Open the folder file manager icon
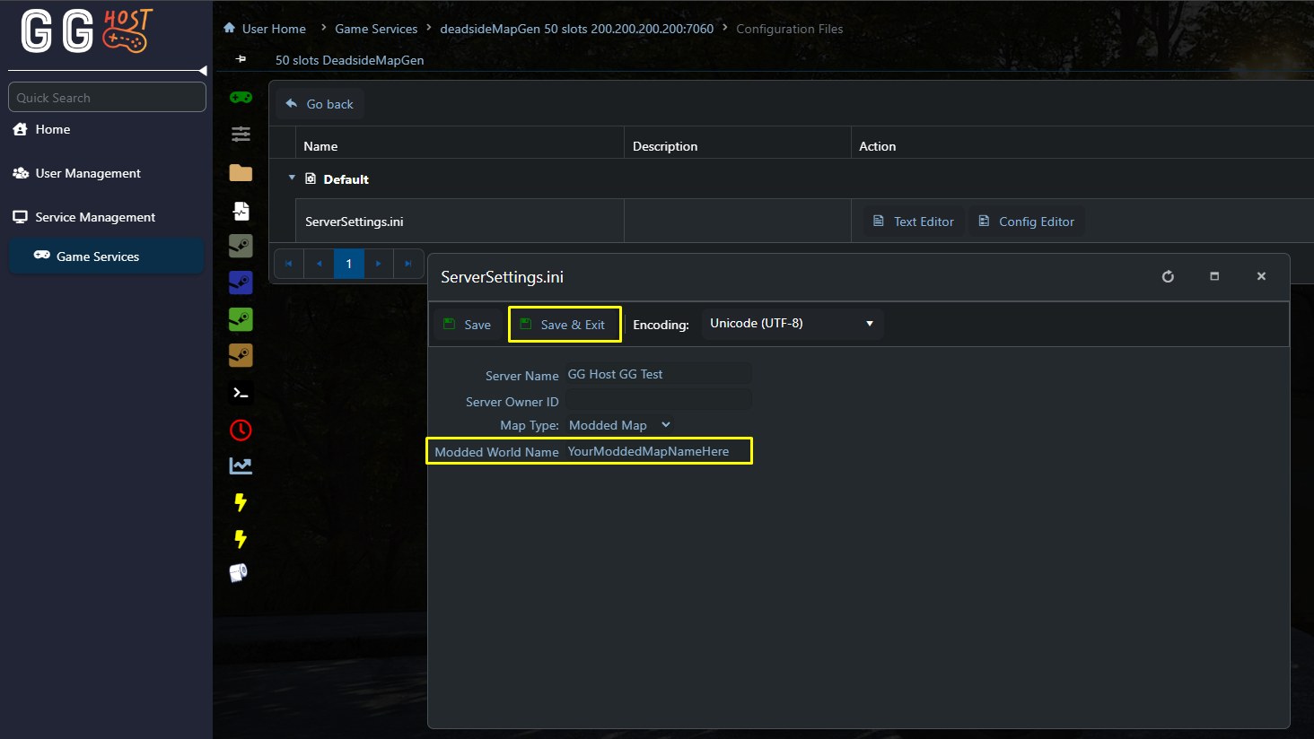1314x739 pixels. pyautogui.click(x=241, y=172)
